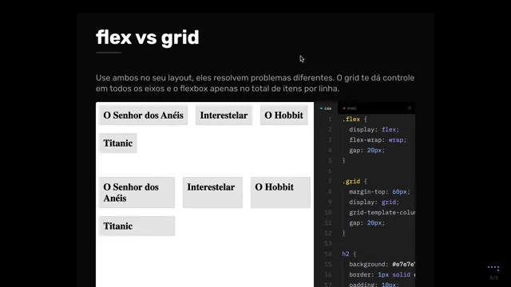The height and width of the screenshot is (287, 511).
Task: Switch to the css editor tab
Action: [x=326, y=108]
